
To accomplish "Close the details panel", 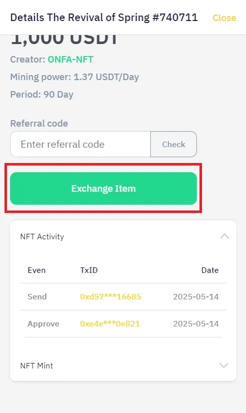I will coord(224,17).
